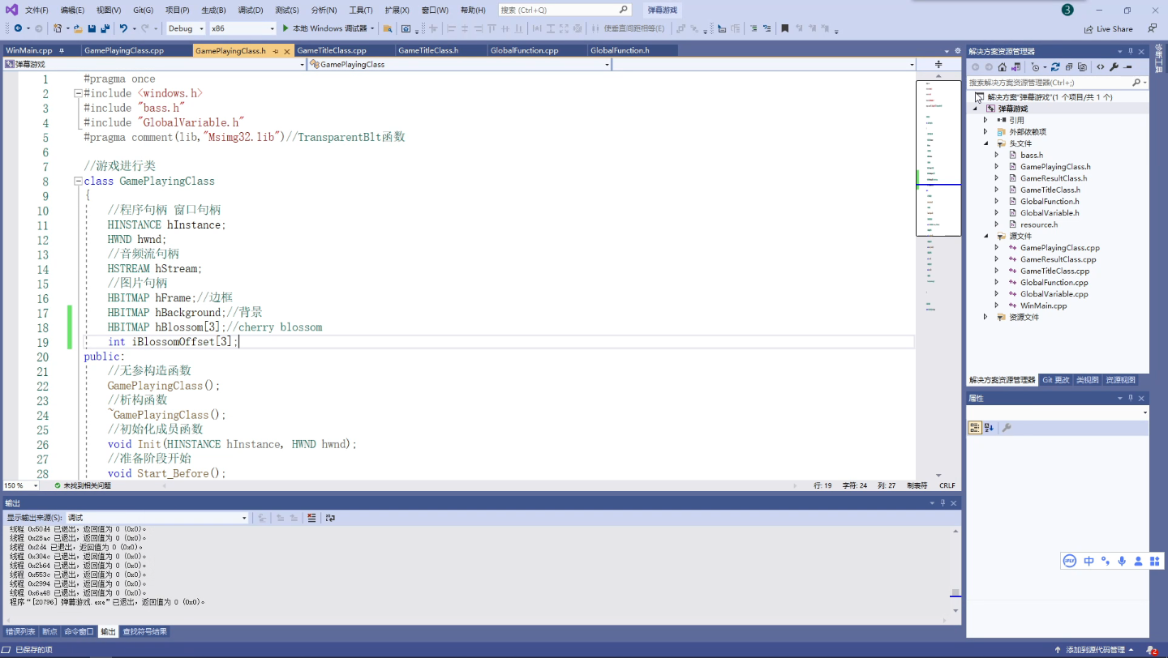Save current file with floppy disk icon
This screenshot has height=658, width=1168.
[x=92, y=28]
